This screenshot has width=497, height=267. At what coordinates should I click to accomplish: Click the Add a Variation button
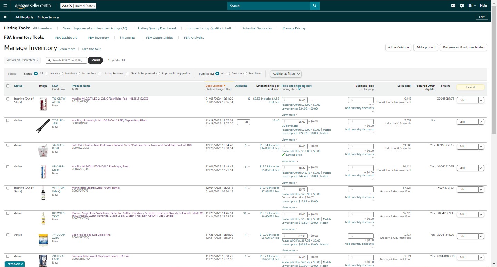[x=398, y=47]
